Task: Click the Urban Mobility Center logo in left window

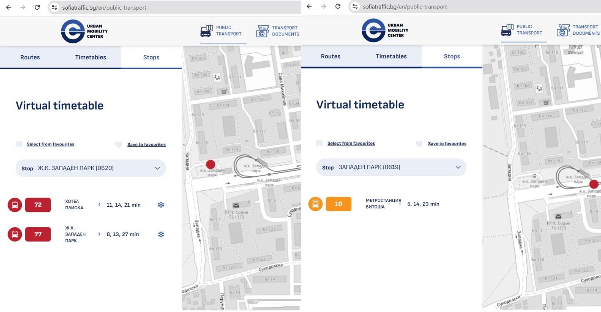Action: point(84,31)
